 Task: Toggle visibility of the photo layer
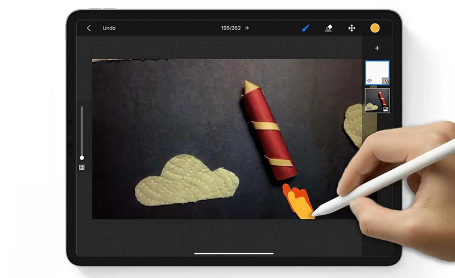[x=369, y=108]
